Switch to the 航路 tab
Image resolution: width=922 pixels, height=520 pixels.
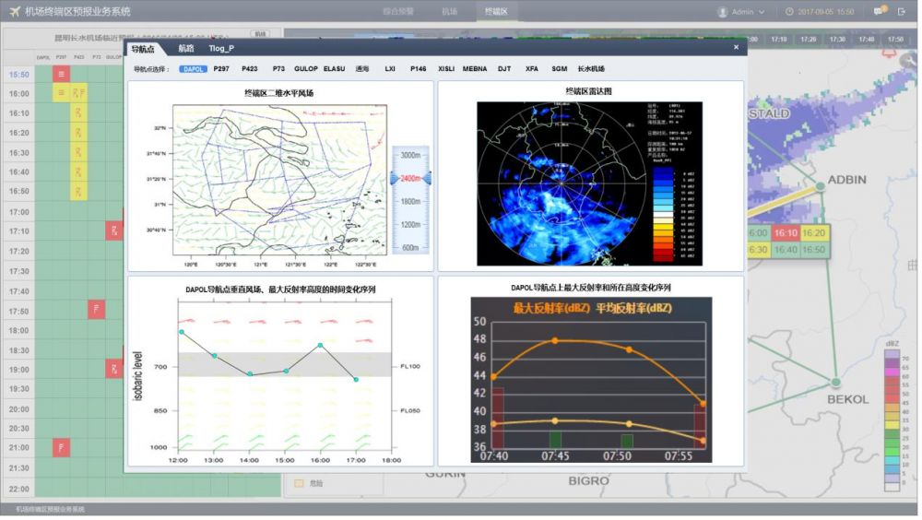tap(185, 48)
